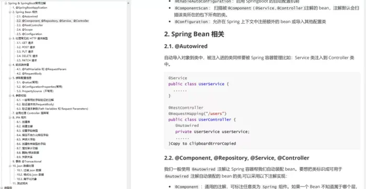Image resolution: width=366 pixels, height=189 pixels.
Task: Open outline entry 6.2 mentioning RequestBody
Action: 35,104
